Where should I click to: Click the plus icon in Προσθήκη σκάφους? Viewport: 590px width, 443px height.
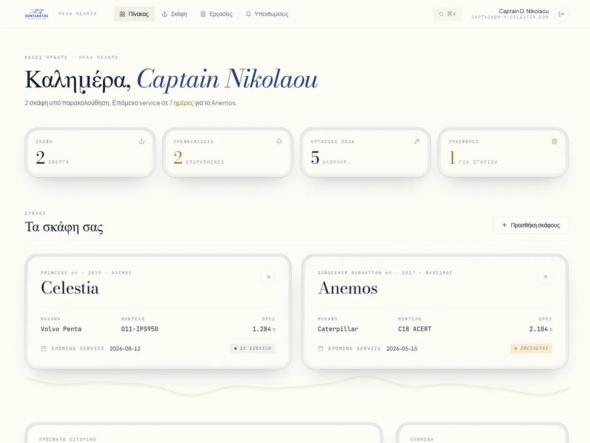click(x=504, y=225)
